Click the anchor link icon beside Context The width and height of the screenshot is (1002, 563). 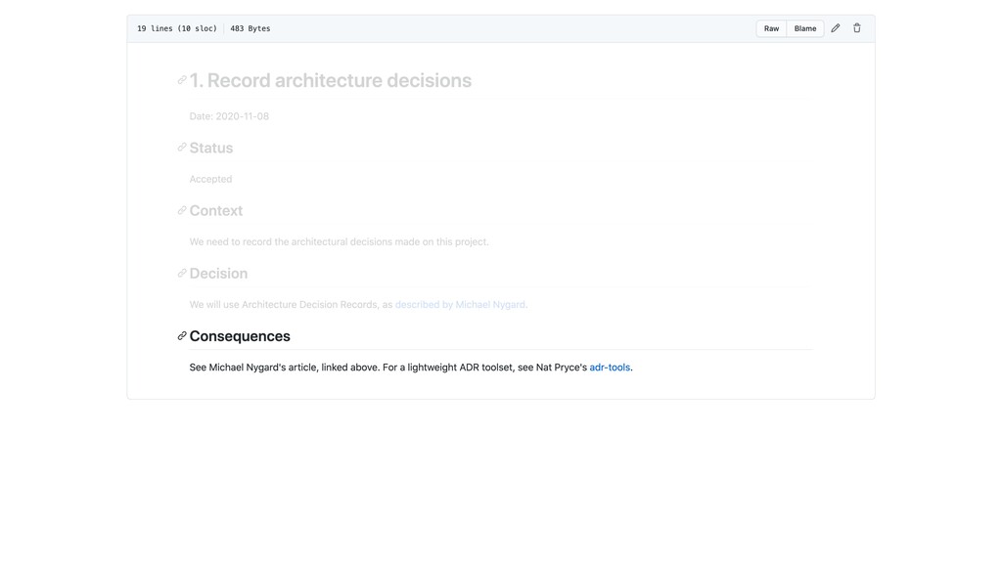pyautogui.click(x=182, y=210)
